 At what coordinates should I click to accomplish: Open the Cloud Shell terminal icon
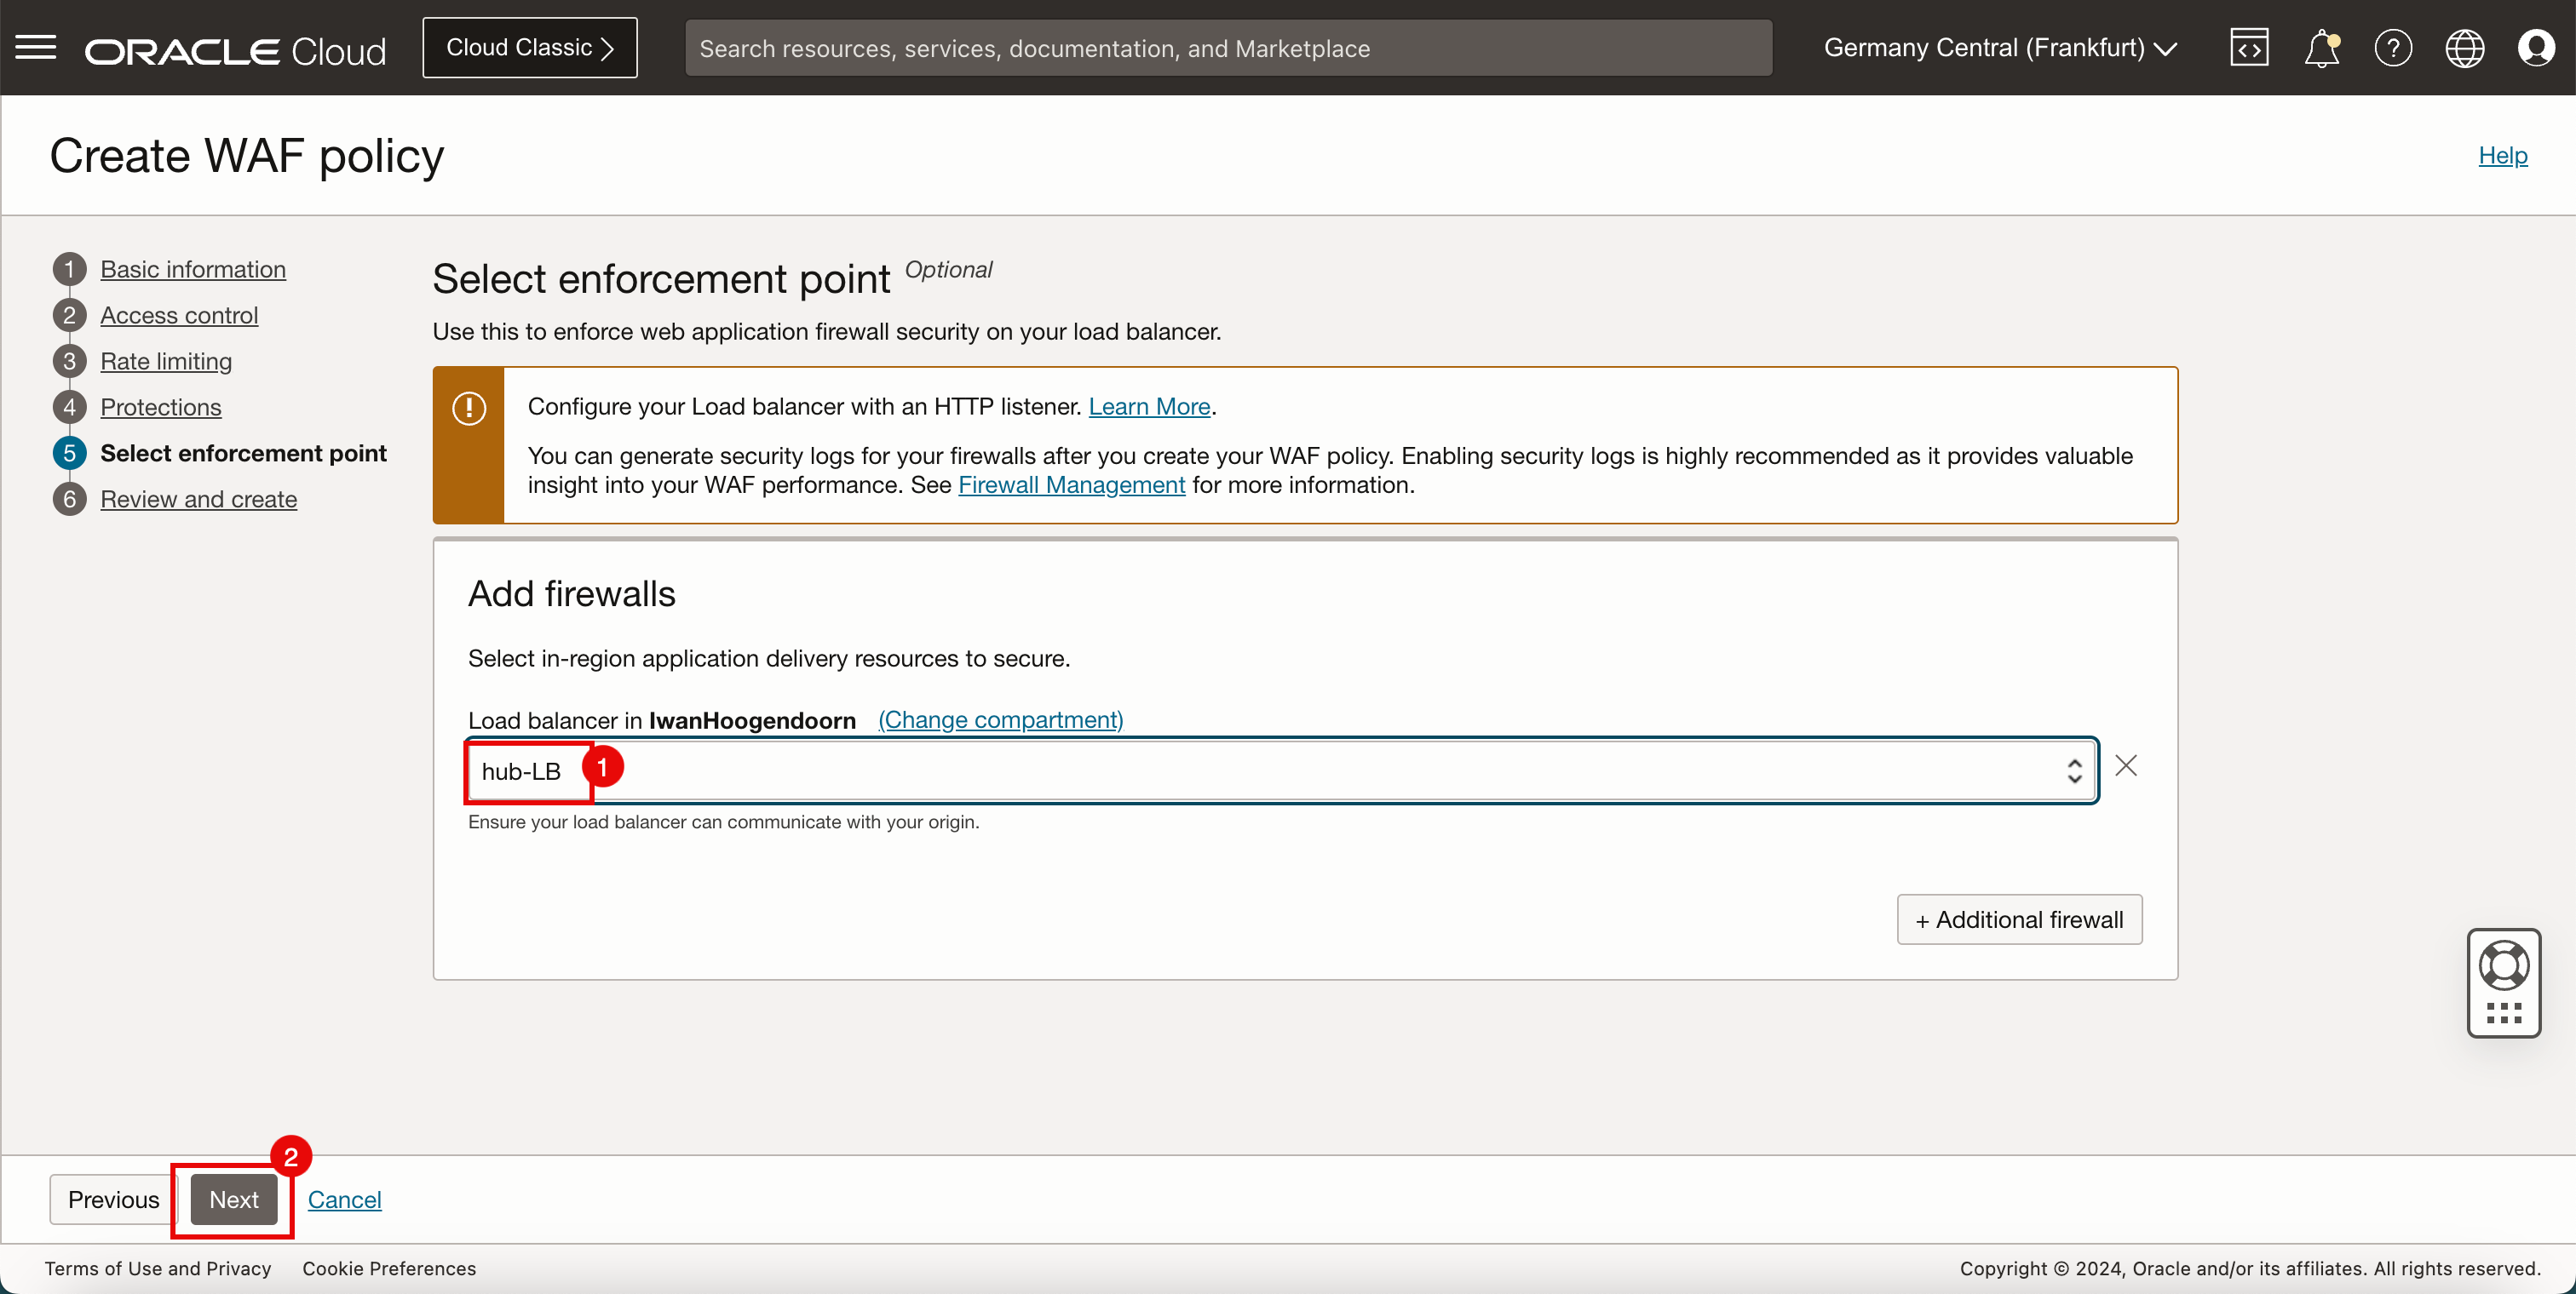2249,46
